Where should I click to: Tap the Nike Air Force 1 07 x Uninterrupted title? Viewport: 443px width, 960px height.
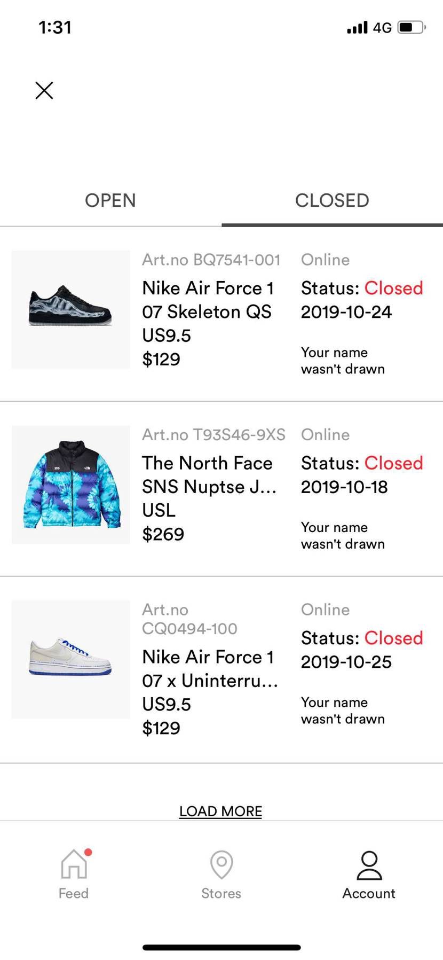[210, 668]
